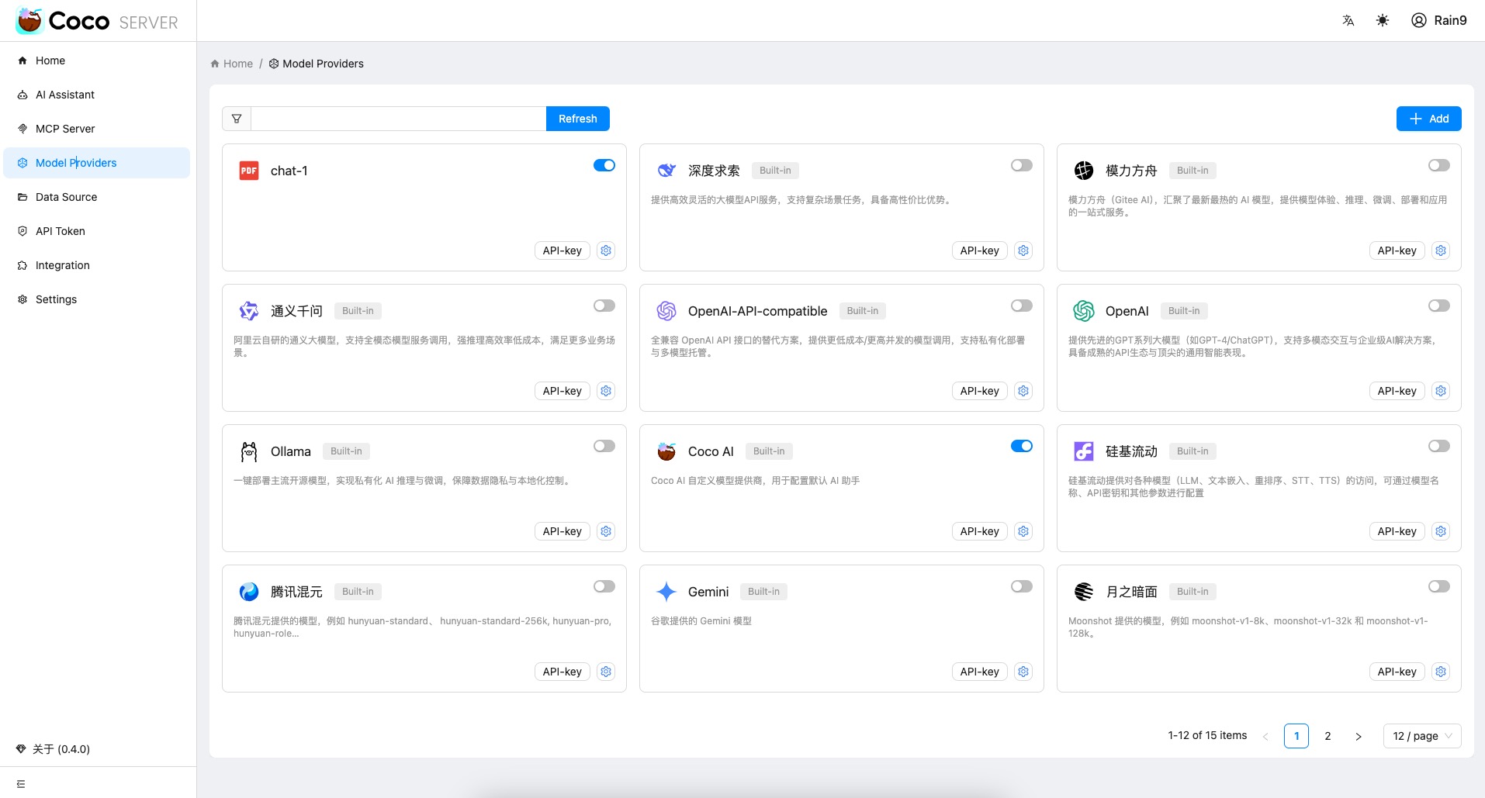
Task: Open settings gear for chat-1 provider
Action: pos(606,250)
